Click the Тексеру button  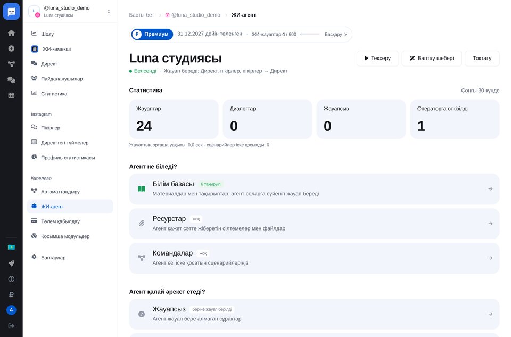pos(377,59)
